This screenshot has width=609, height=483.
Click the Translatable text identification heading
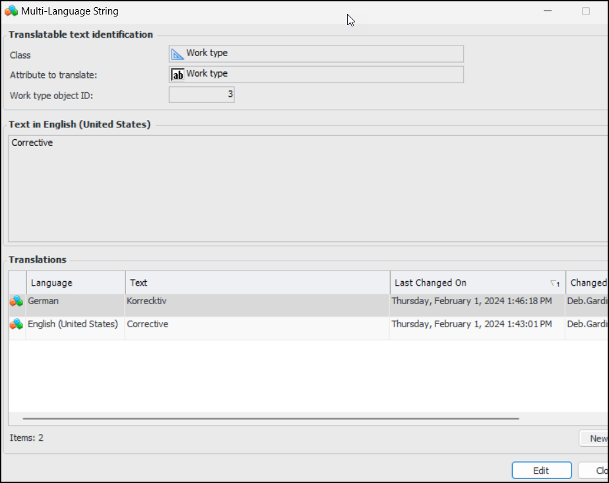pos(80,34)
